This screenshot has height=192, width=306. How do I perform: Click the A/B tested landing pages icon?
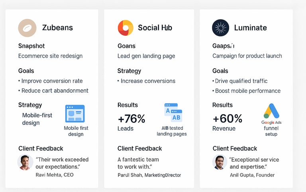point(173,113)
